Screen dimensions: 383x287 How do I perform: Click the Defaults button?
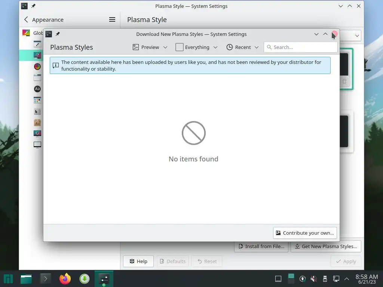pos(172,261)
